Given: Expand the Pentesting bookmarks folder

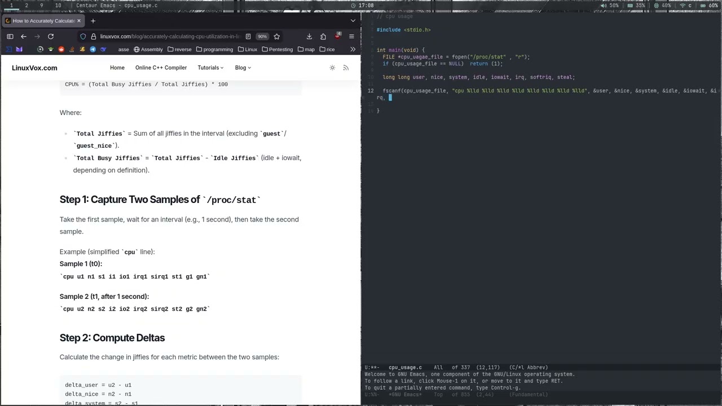Looking at the screenshot, I should (x=277, y=50).
